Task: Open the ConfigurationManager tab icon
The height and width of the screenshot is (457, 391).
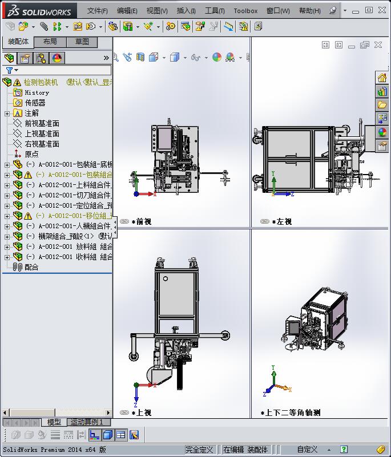Action: 41,58
